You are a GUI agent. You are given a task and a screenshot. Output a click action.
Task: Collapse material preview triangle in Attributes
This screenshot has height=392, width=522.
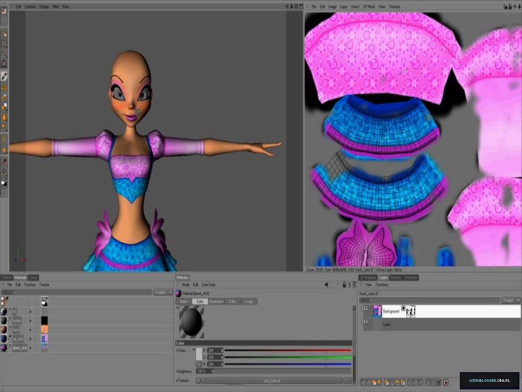coord(177,308)
